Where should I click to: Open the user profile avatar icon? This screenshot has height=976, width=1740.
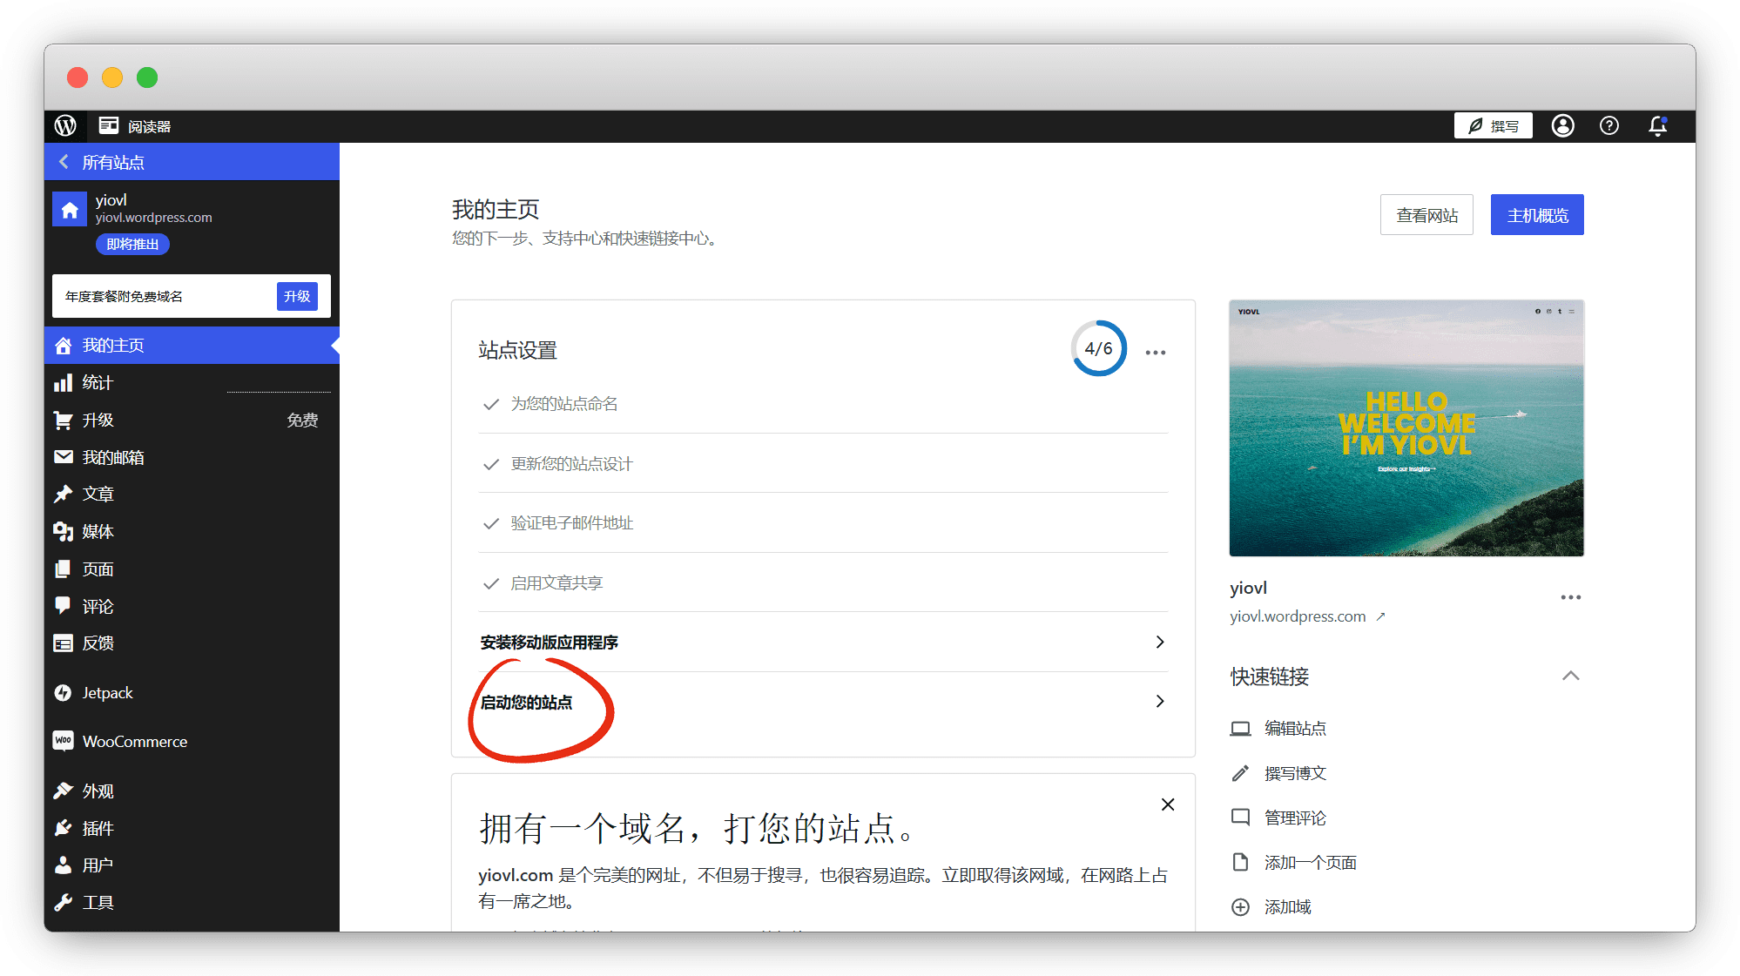[1562, 125]
